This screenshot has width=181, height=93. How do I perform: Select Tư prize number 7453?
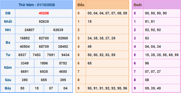37,55
